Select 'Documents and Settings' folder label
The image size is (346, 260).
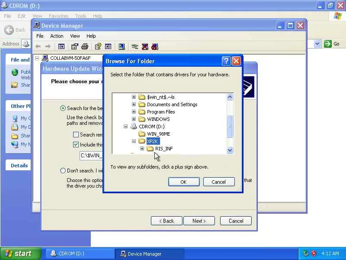point(172,104)
